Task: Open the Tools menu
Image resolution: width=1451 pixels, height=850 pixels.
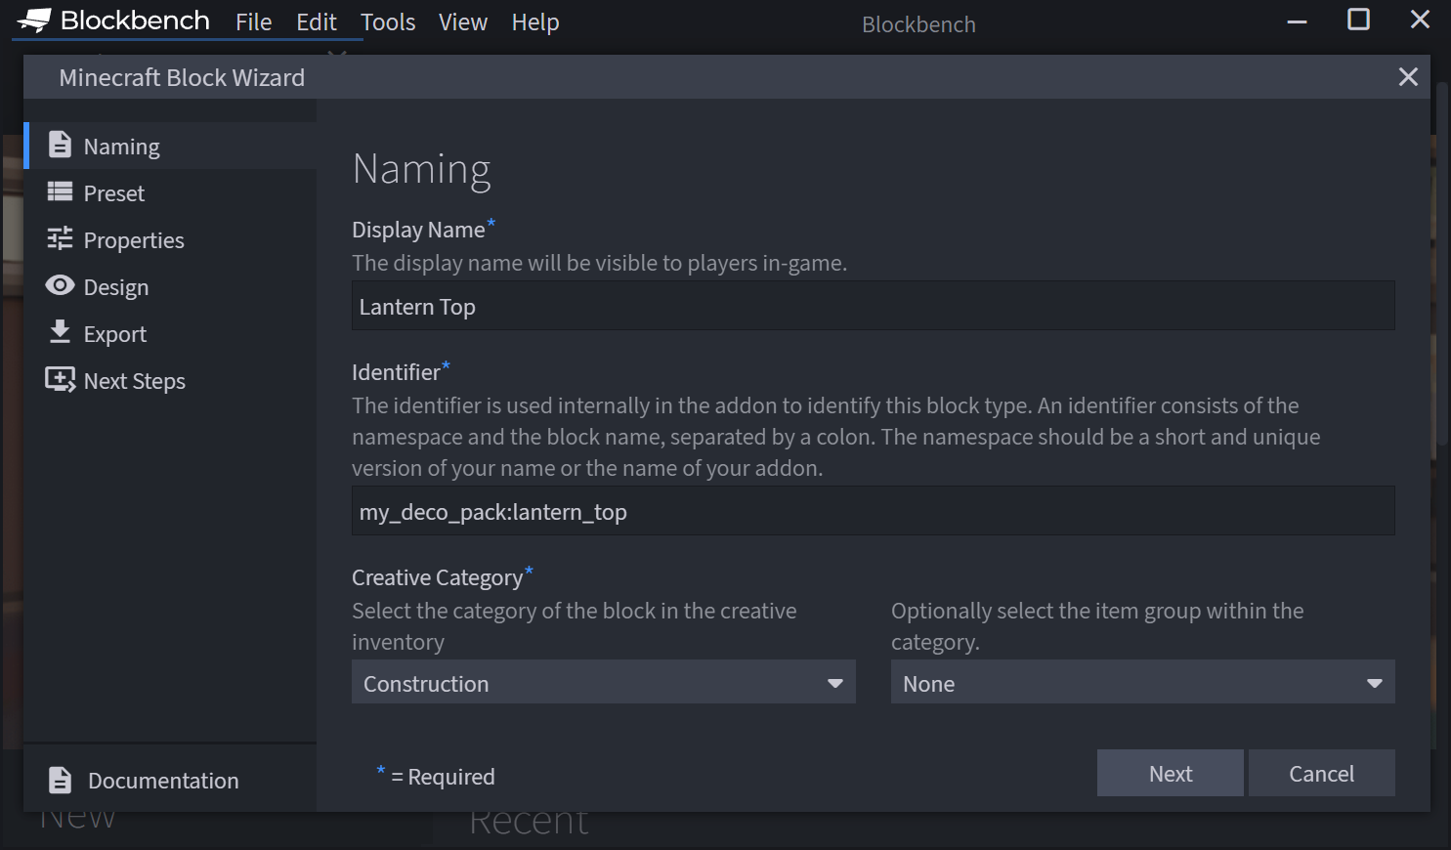Action: click(388, 21)
